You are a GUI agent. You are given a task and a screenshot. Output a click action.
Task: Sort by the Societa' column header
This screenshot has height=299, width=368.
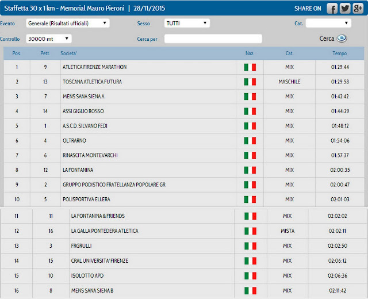(68, 53)
